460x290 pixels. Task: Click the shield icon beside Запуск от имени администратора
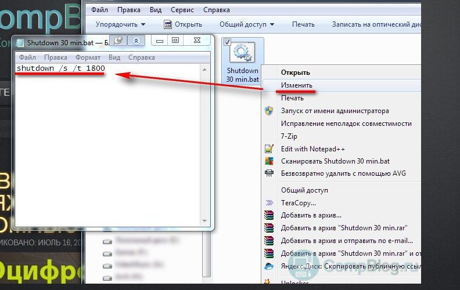[x=269, y=111]
